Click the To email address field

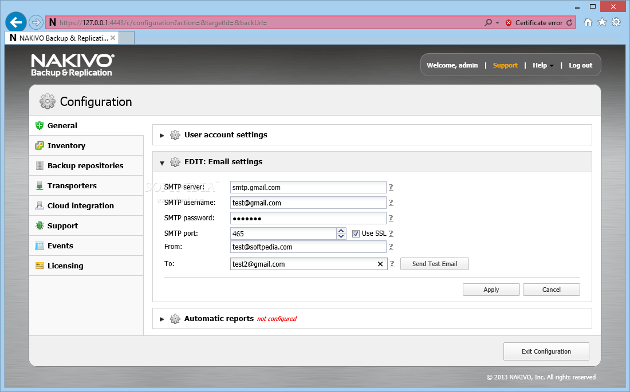click(309, 264)
